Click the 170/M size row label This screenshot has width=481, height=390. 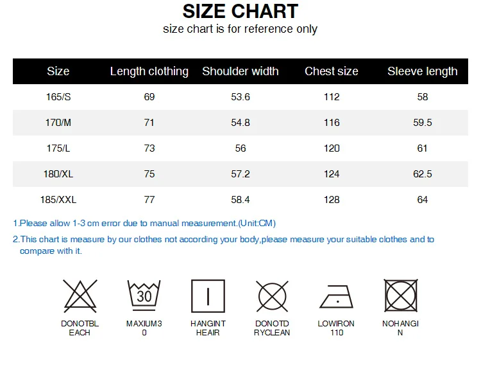(x=58, y=123)
